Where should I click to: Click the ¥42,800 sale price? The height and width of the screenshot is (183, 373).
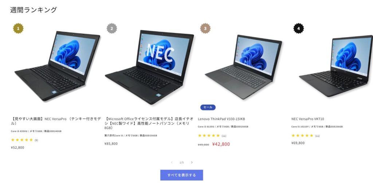221,144
